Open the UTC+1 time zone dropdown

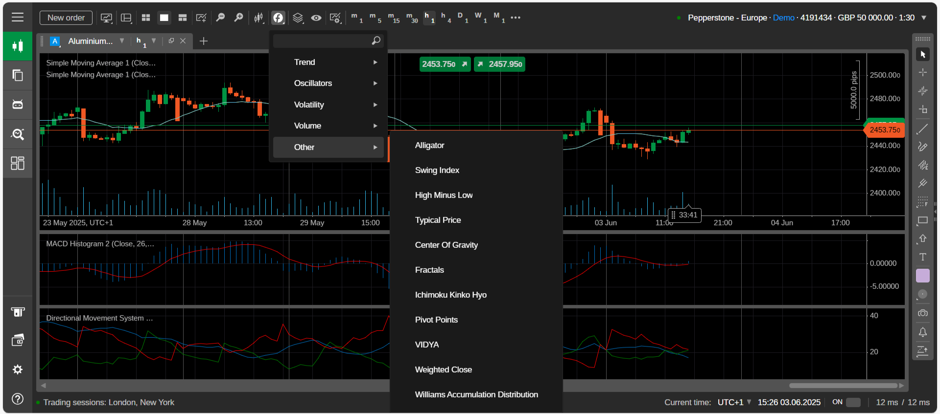[x=734, y=402]
